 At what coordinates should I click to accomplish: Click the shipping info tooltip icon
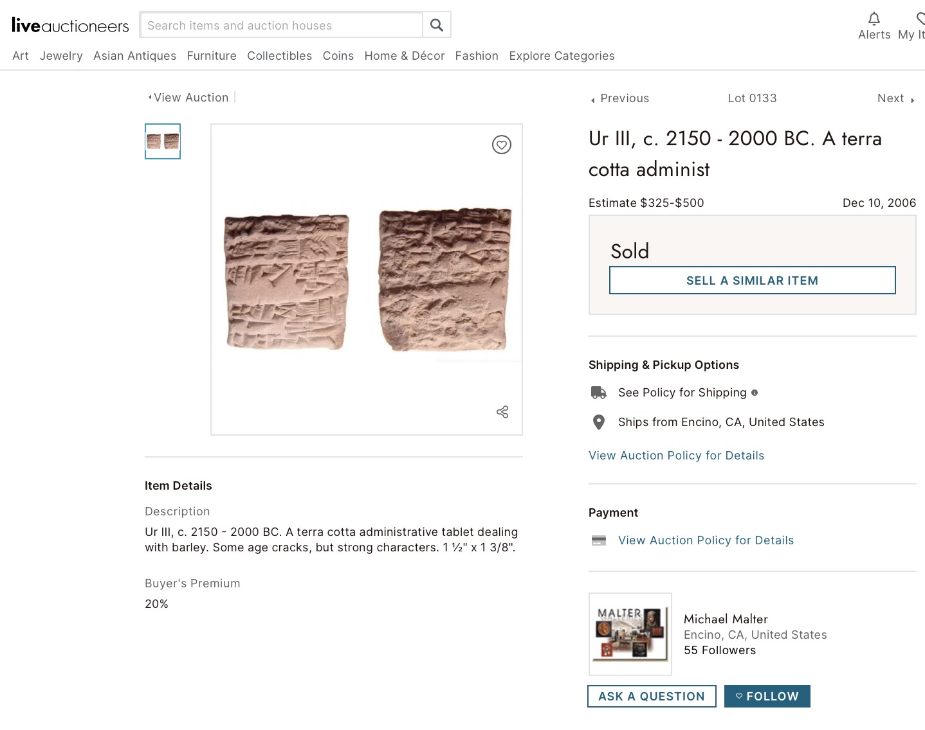pyautogui.click(x=755, y=393)
